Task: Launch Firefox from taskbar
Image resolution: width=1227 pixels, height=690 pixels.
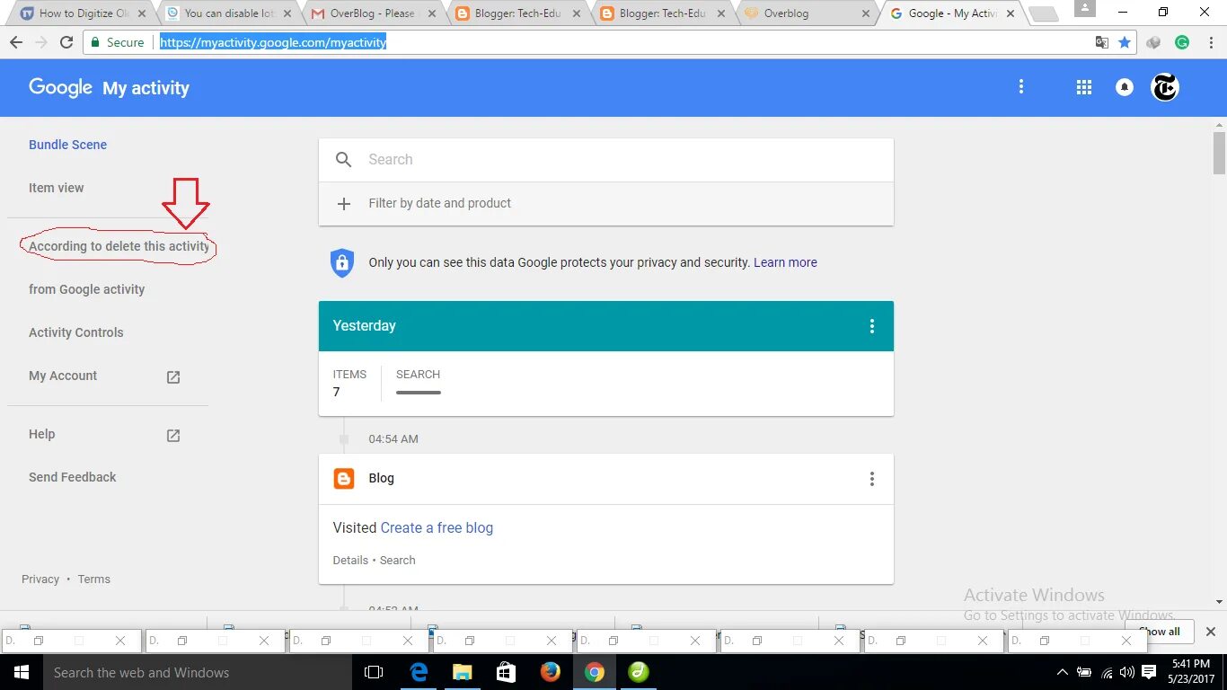Action: tap(550, 672)
